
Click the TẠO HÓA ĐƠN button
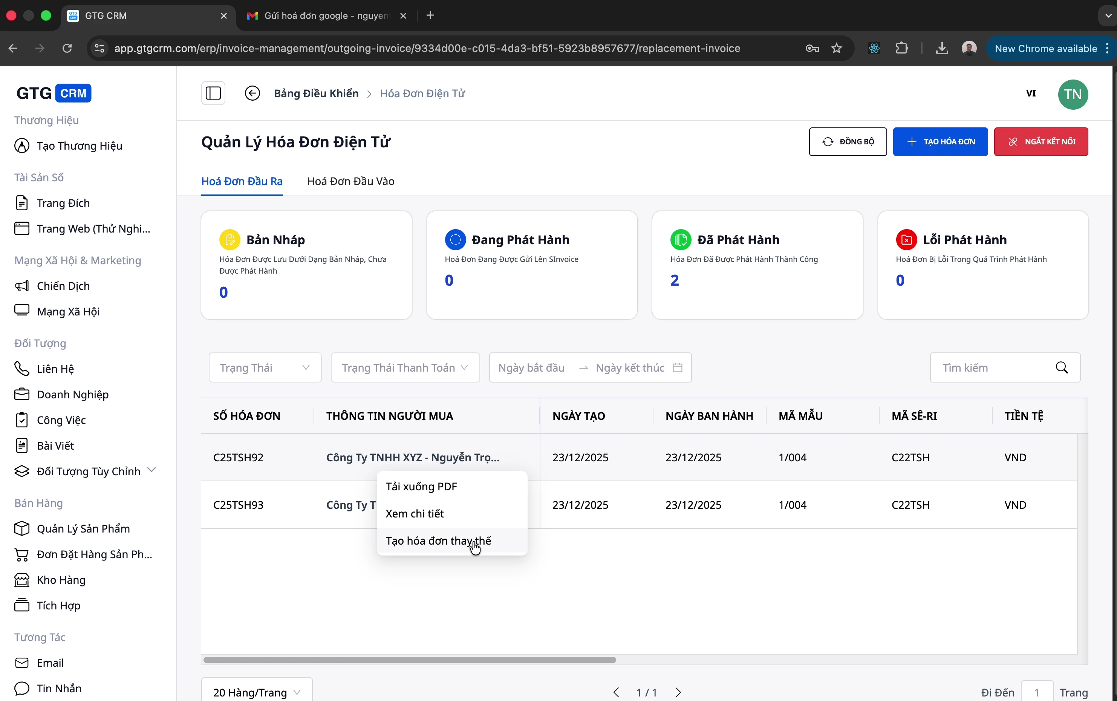940,142
